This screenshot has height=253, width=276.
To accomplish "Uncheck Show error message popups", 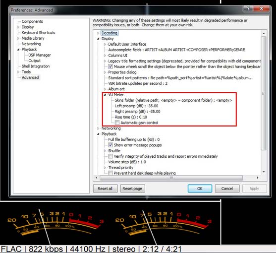I will click(x=110, y=145).
